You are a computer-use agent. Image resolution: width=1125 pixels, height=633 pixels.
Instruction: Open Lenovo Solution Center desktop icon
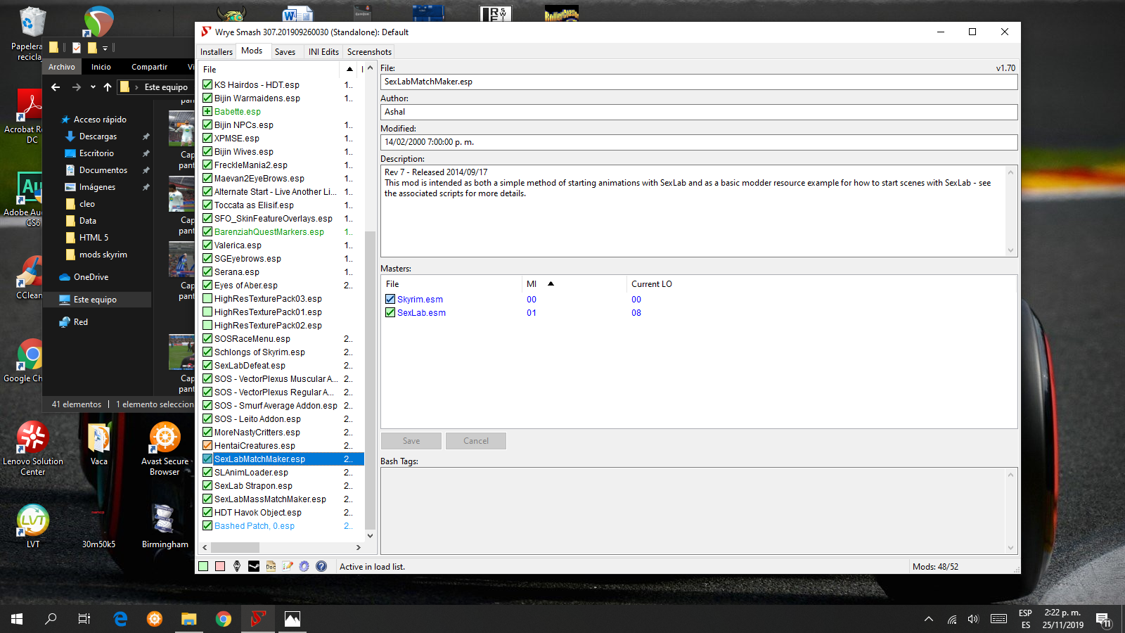(x=32, y=448)
